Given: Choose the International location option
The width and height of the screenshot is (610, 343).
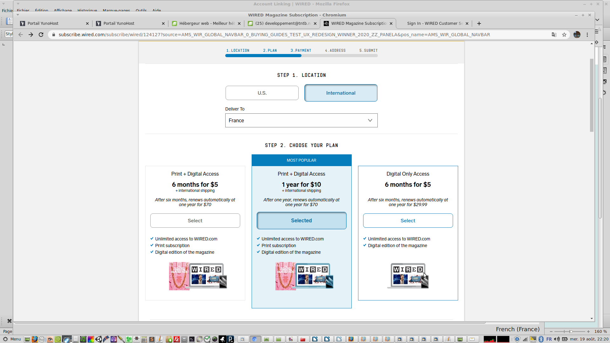Looking at the screenshot, I should (341, 93).
